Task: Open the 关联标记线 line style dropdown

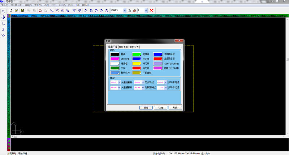Action: point(166,87)
